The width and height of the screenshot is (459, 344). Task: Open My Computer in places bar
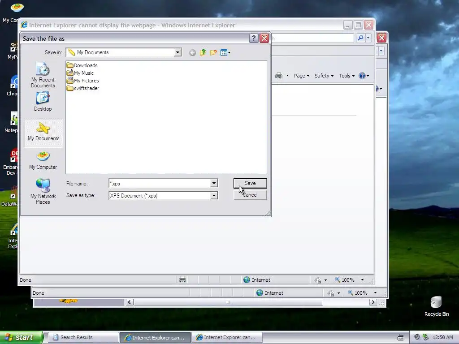[43, 160]
